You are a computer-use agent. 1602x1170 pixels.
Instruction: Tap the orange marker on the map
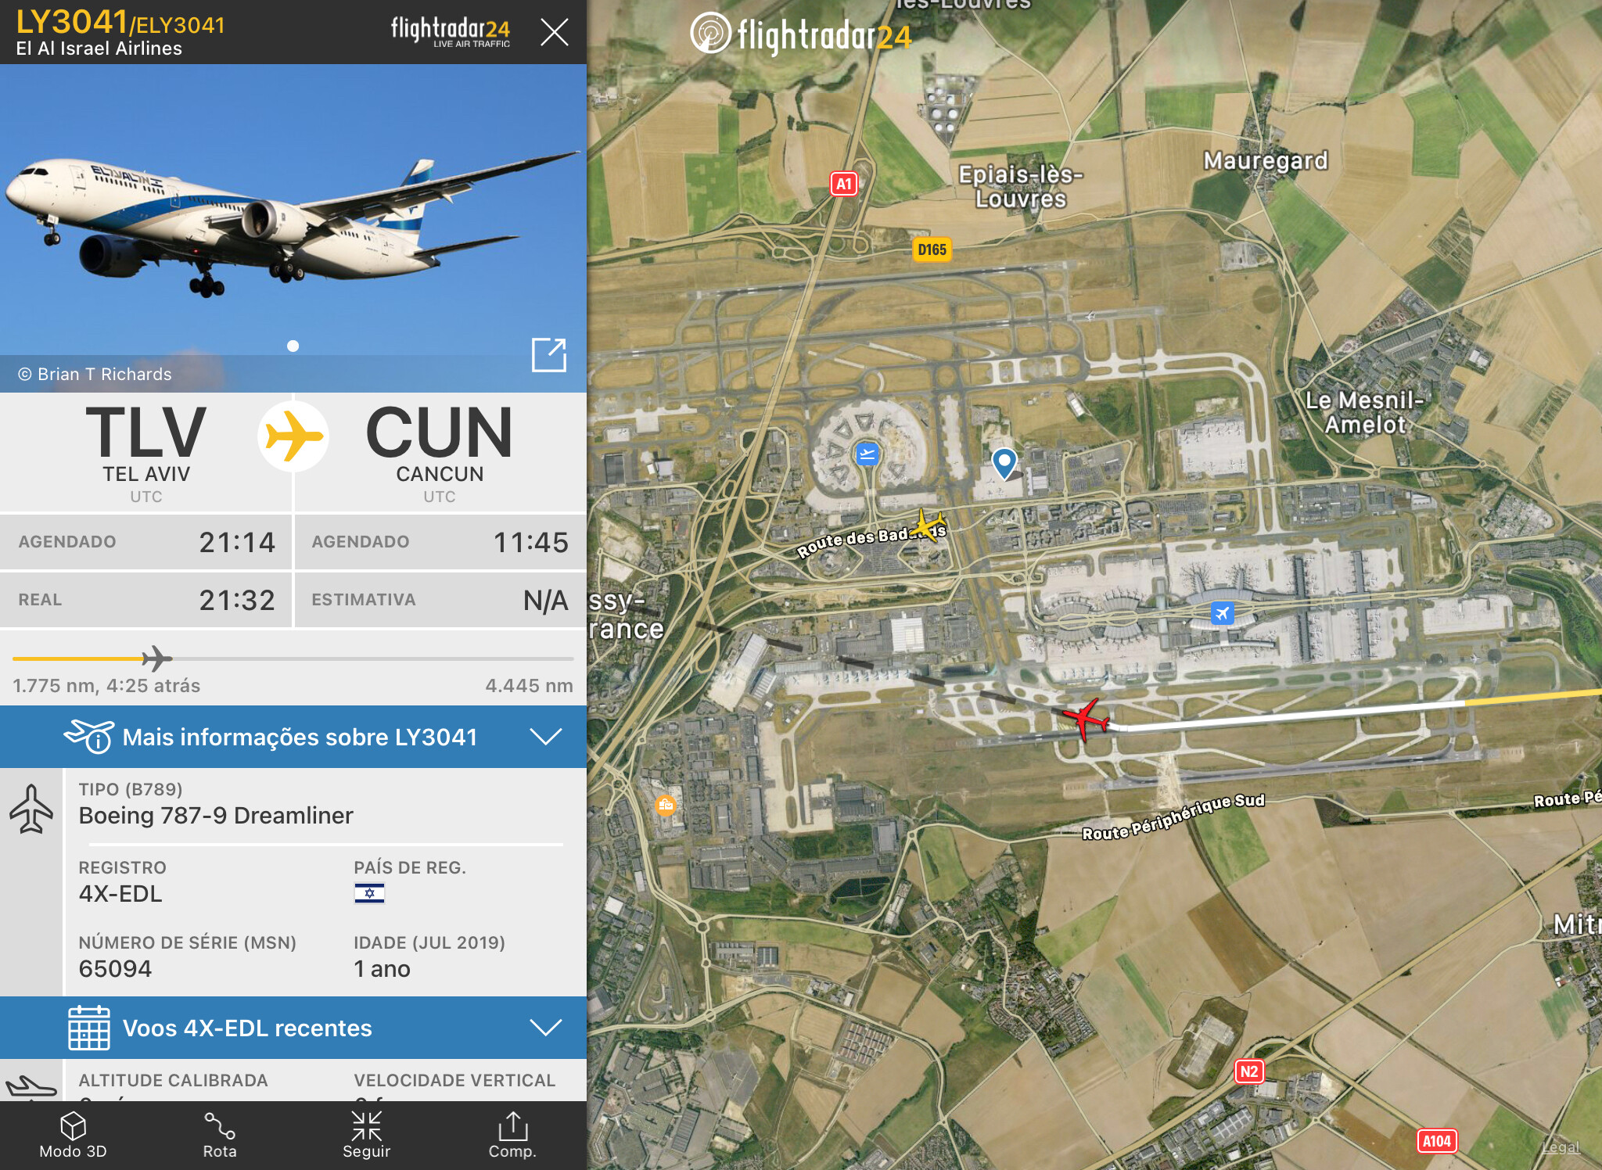click(666, 805)
